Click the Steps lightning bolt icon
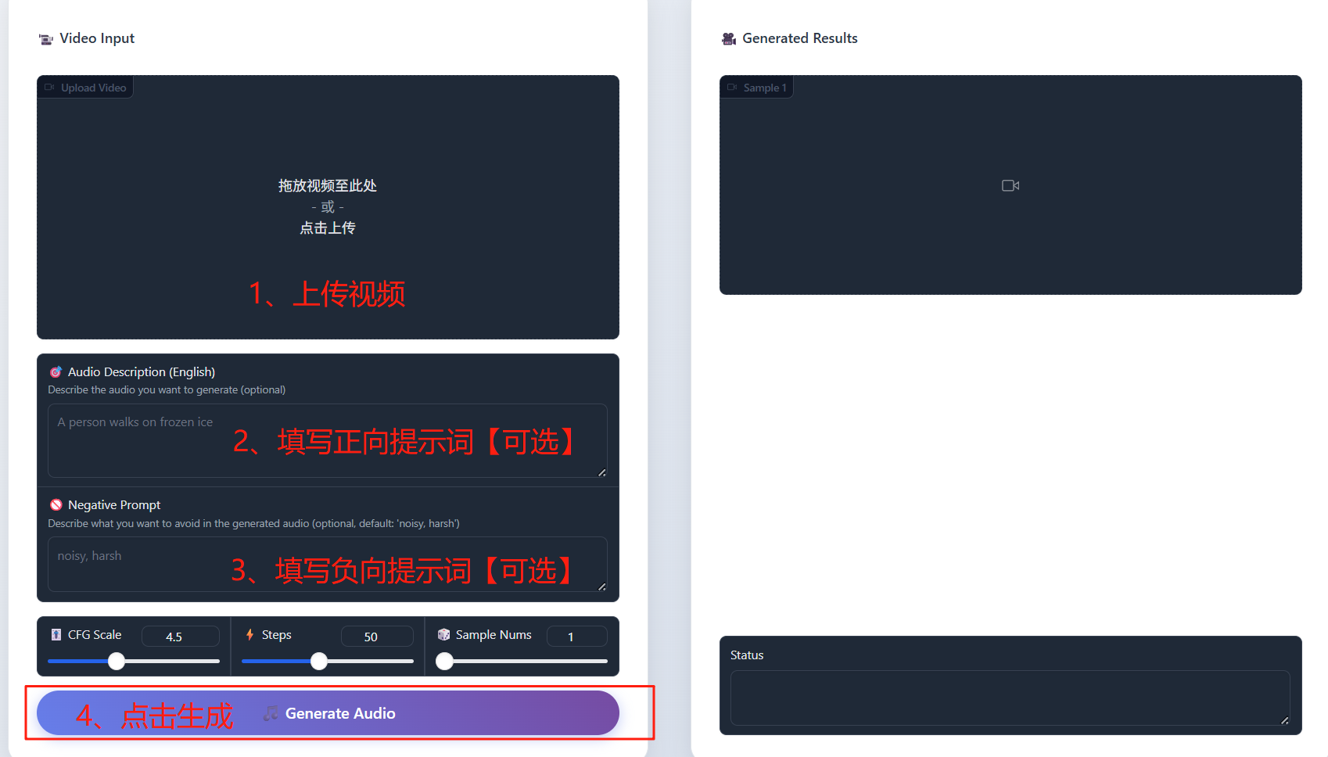The width and height of the screenshot is (1328, 757). click(x=249, y=634)
